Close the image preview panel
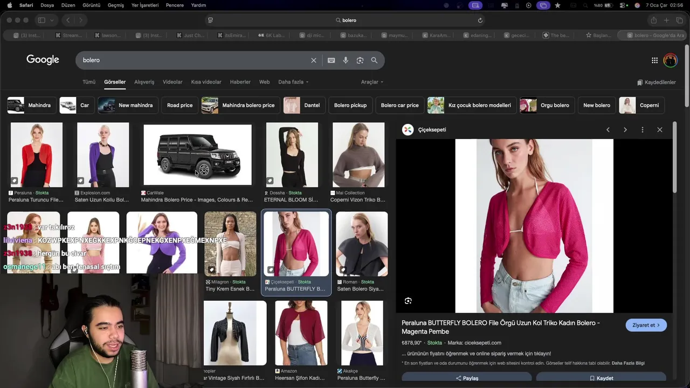This screenshot has height=388, width=690. click(660, 130)
